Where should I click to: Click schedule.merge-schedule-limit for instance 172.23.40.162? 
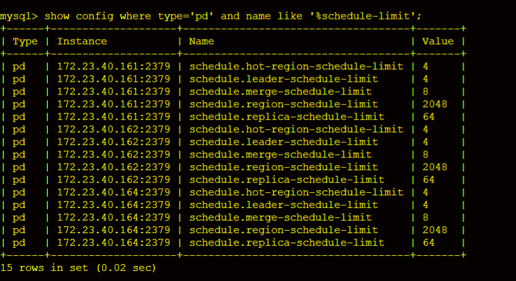[280, 154]
